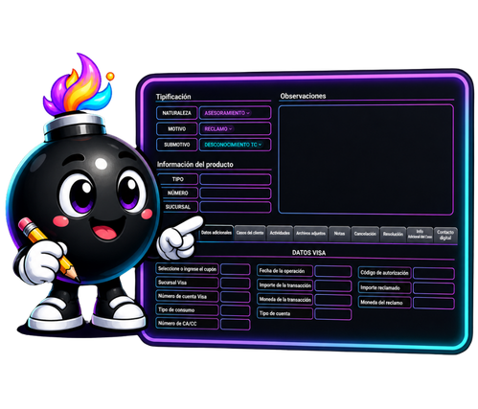Open the Casos del cliente tab

(x=250, y=233)
